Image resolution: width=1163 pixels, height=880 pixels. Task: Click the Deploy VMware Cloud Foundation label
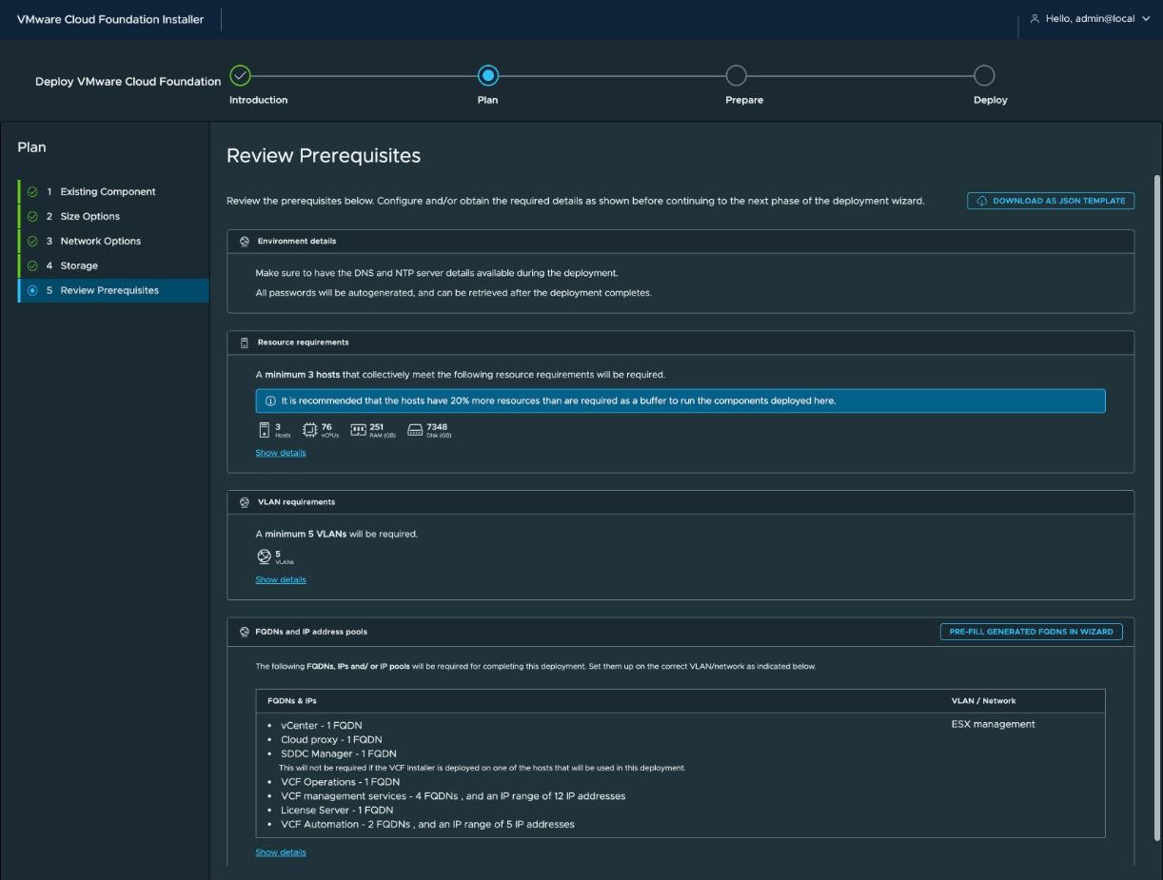(128, 82)
